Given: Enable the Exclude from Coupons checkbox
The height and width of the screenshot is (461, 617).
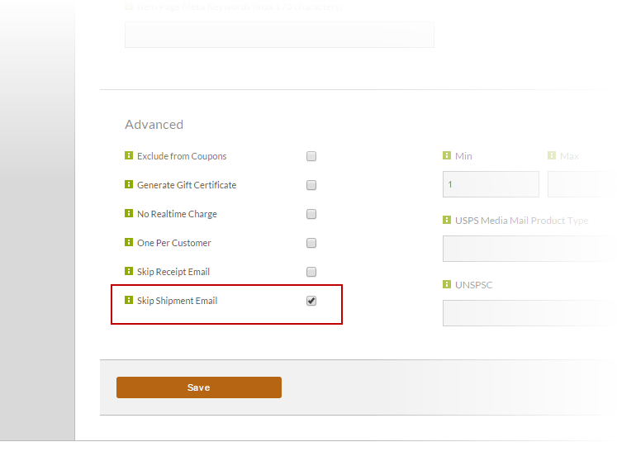Looking at the screenshot, I should pos(311,156).
